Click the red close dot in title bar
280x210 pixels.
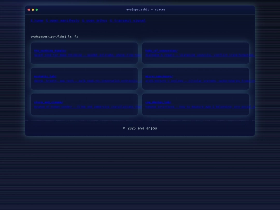[29, 10]
